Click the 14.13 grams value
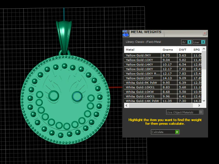 pyautogui.click(x=167, y=78)
